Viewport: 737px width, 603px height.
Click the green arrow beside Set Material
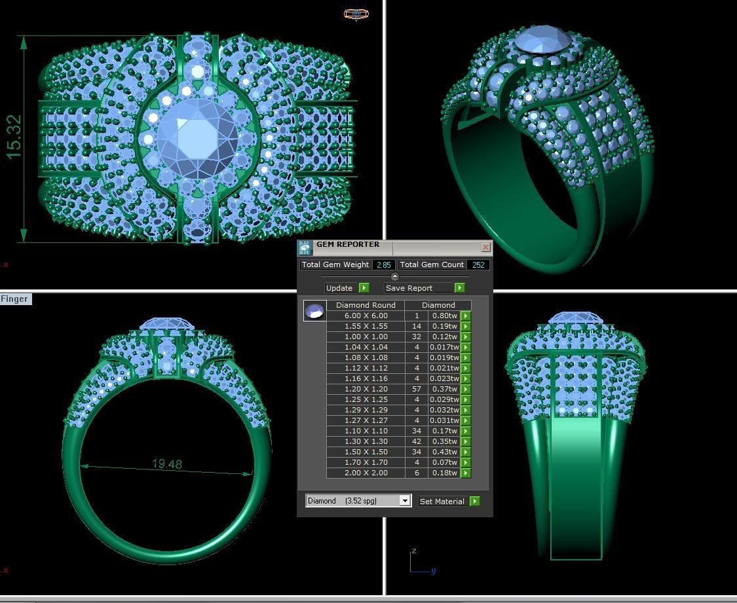[x=475, y=501]
